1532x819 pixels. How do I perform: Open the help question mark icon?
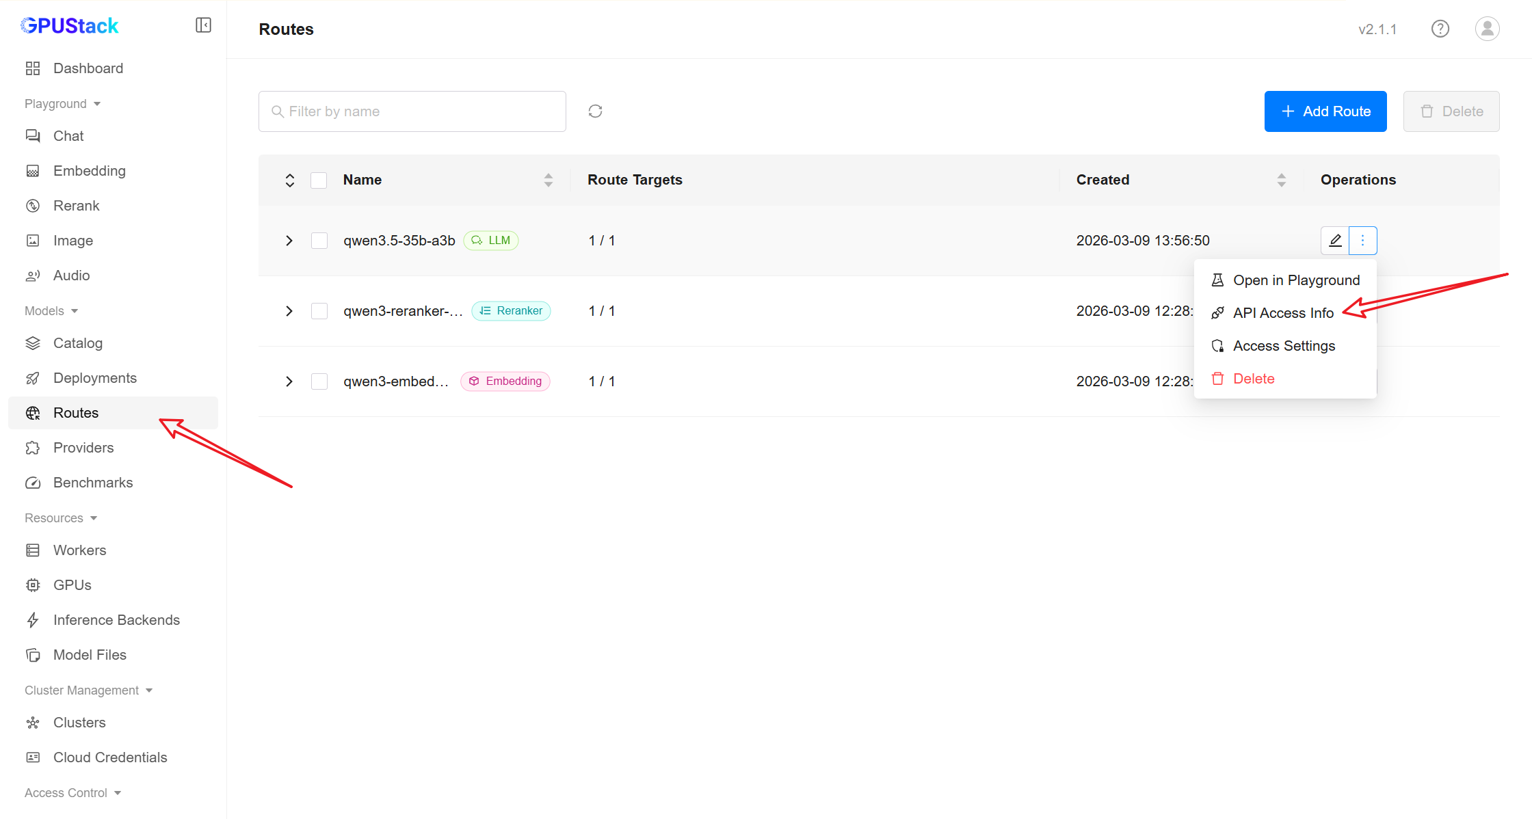(x=1440, y=29)
